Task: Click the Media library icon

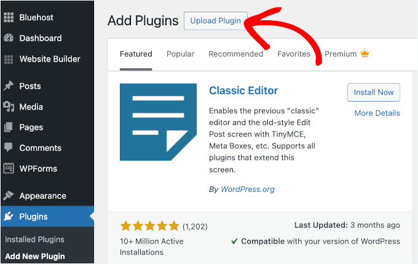Action: click(x=9, y=107)
